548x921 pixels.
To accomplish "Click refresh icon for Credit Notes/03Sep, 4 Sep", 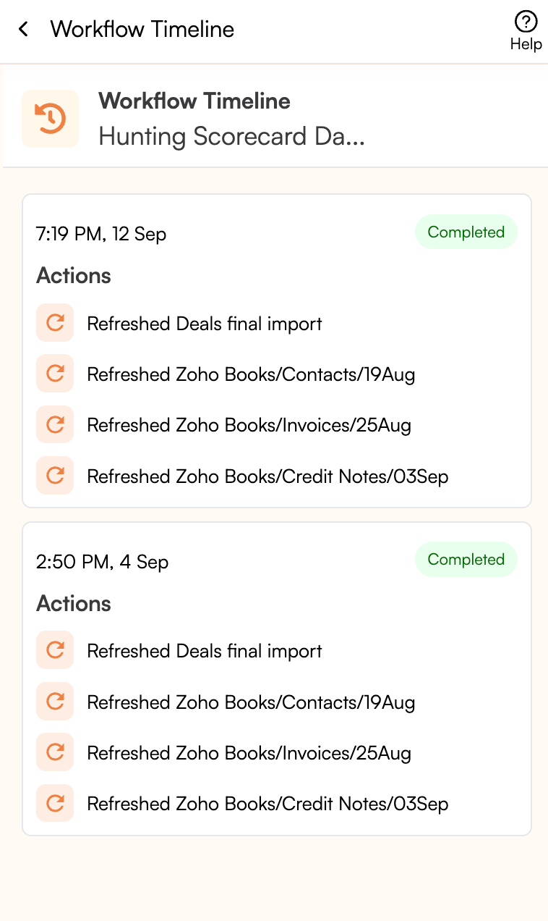I will (x=55, y=803).
